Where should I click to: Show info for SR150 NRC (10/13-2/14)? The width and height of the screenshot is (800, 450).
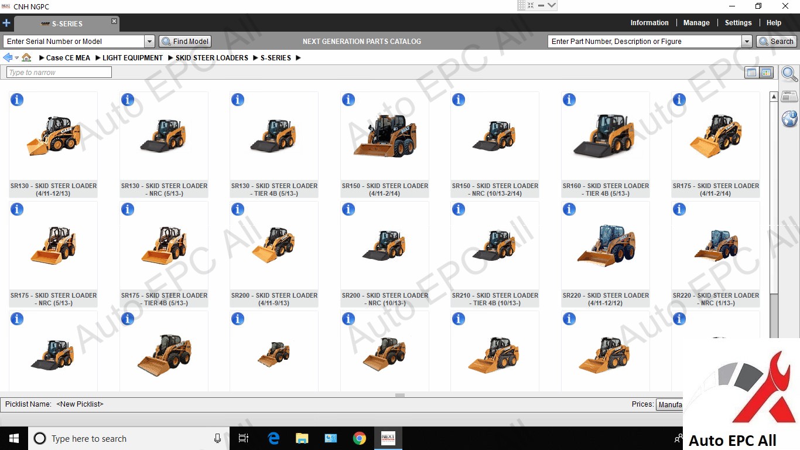click(459, 100)
